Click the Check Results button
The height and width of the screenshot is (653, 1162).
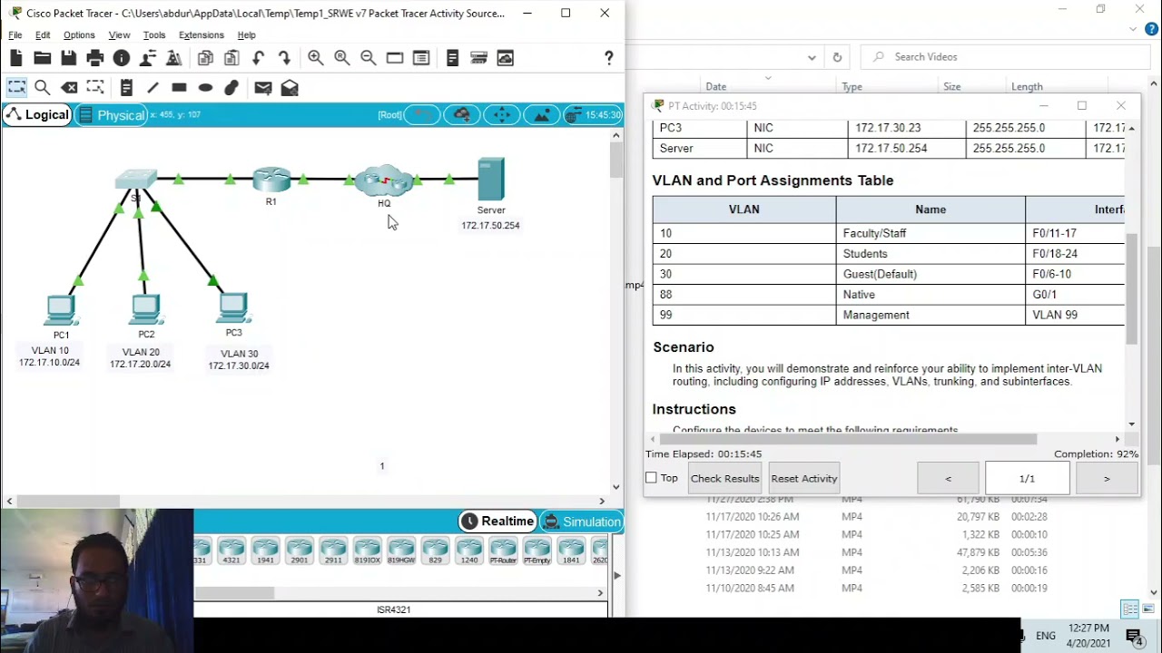[x=724, y=478]
